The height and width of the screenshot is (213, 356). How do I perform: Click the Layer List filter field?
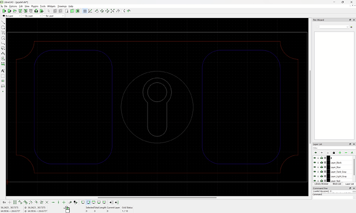[334, 148]
